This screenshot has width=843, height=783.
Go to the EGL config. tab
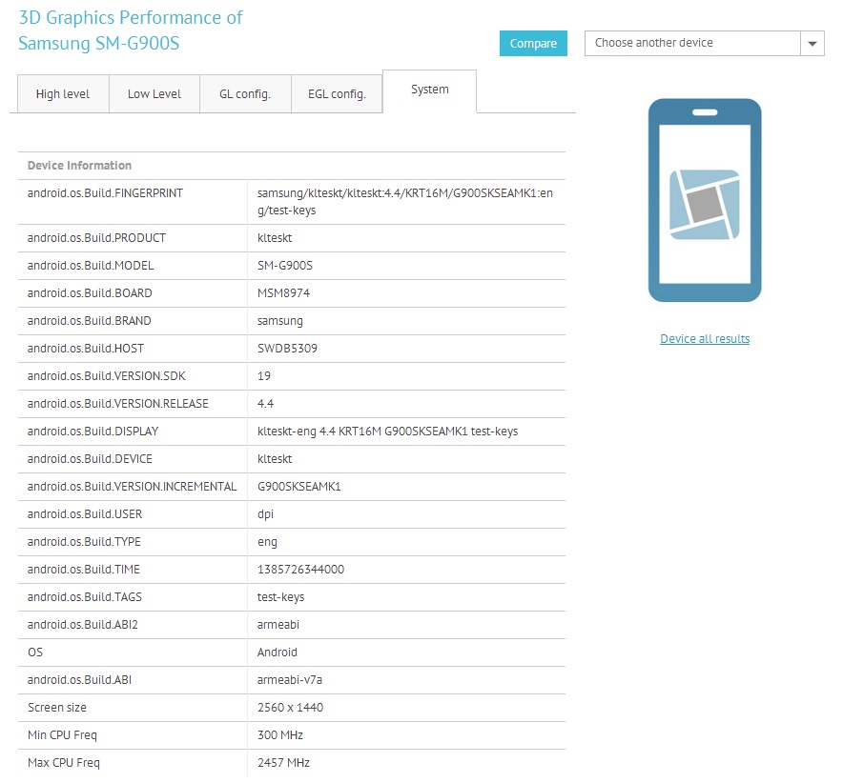[337, 94]
